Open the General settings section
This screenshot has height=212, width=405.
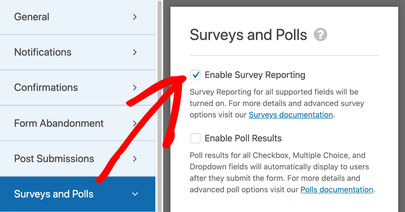tap(78, 17)
